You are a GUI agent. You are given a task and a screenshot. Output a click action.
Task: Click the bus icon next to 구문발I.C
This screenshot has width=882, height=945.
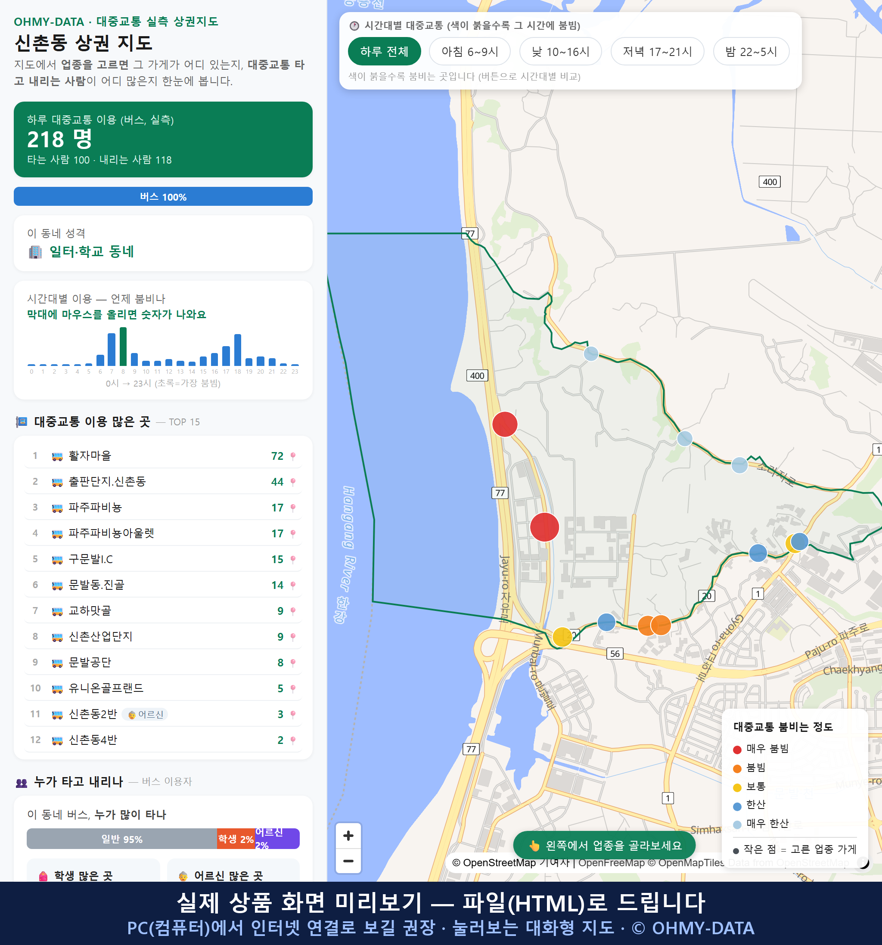pyautogui.click(x=57, y=560)
